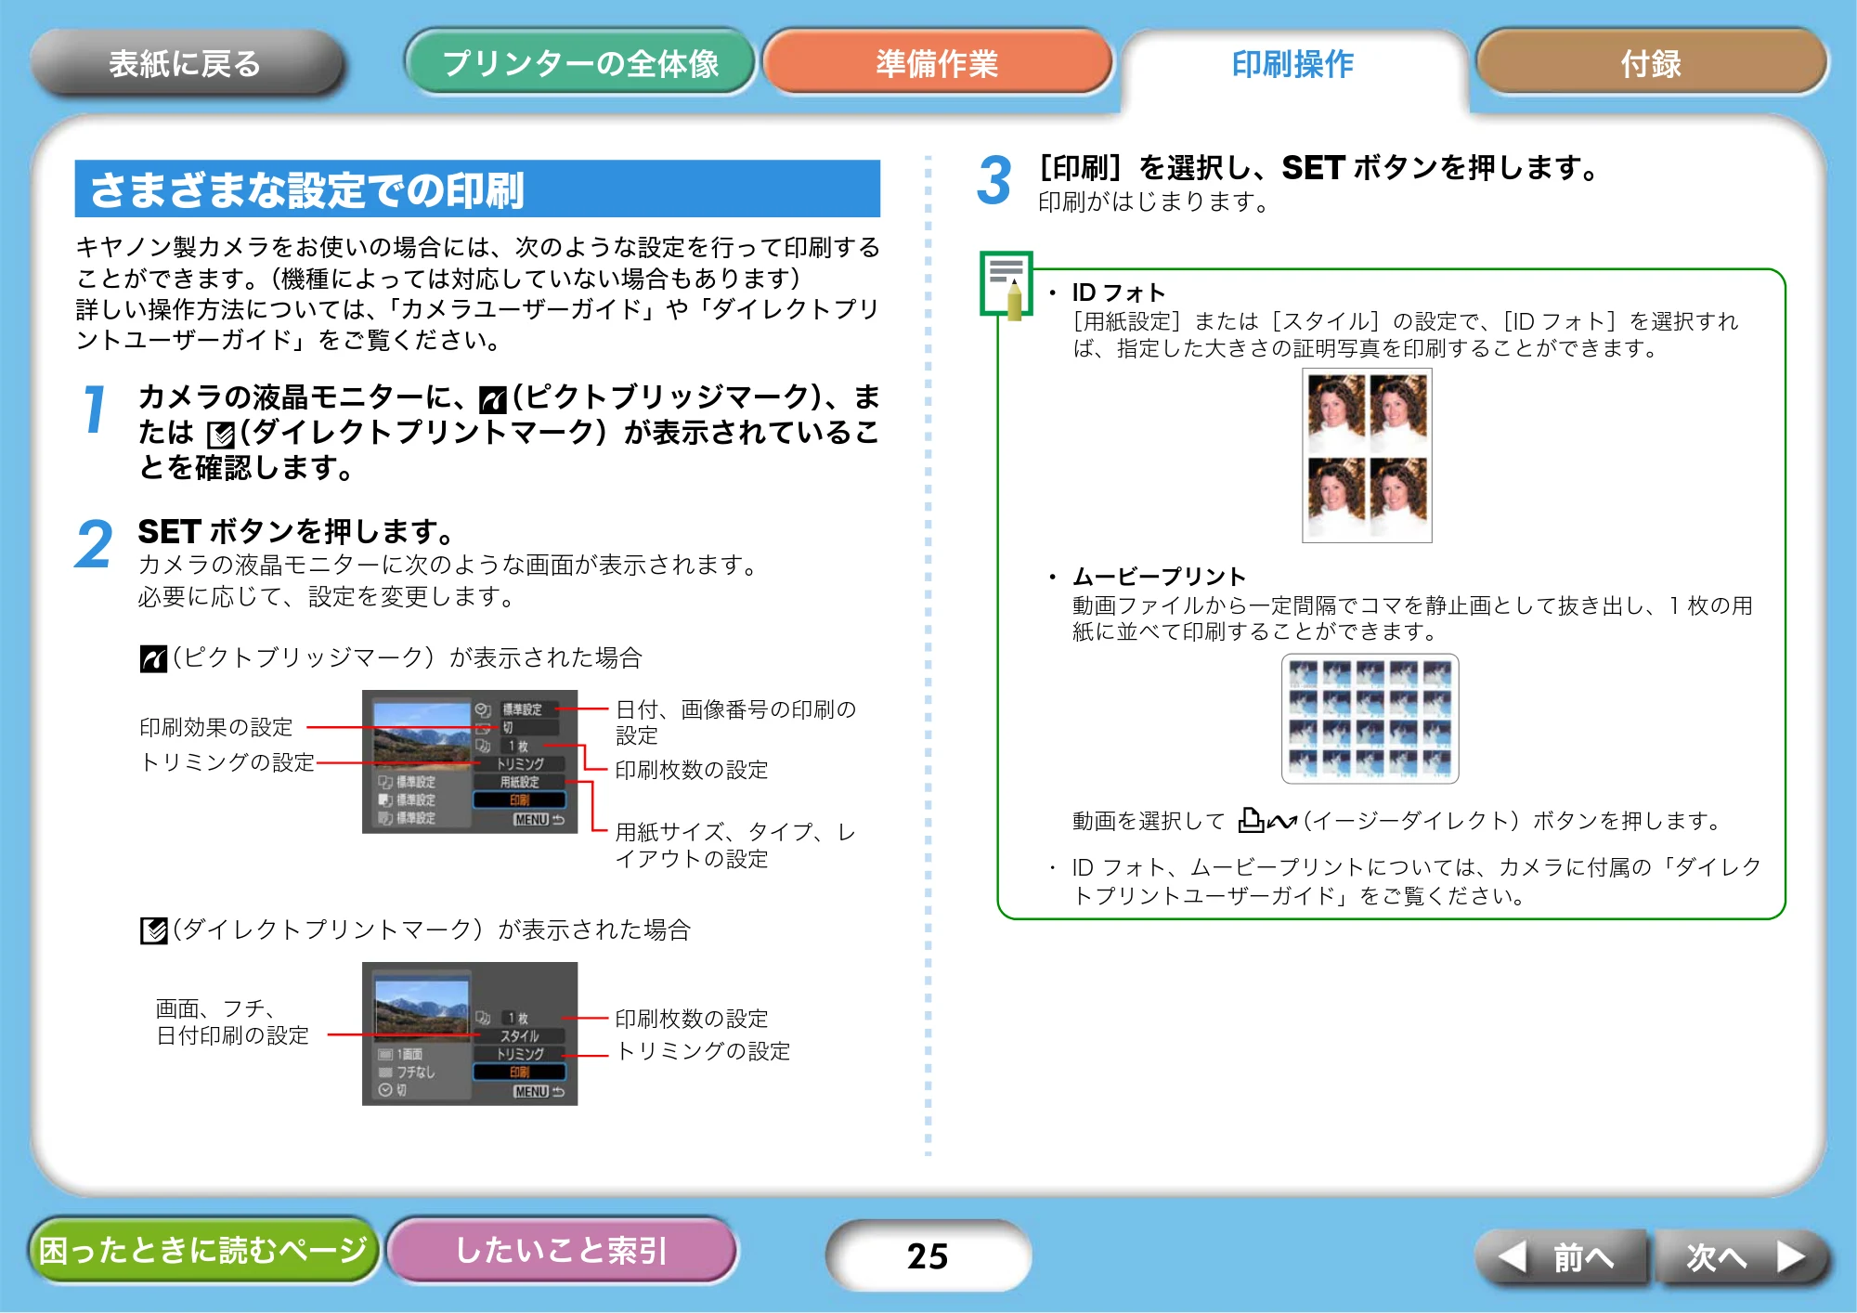This screenshot has width=1857, height=1313.
Task: Click the text '印刷がはじまります。'
Action: point(1154,201)
